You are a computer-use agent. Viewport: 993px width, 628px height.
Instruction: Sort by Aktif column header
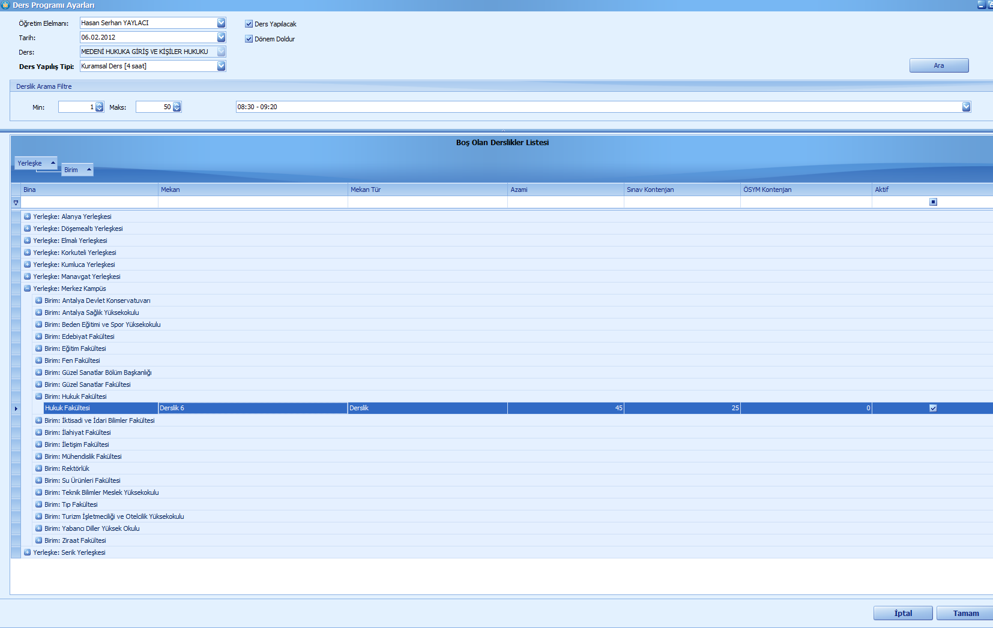tap(932, 190)
